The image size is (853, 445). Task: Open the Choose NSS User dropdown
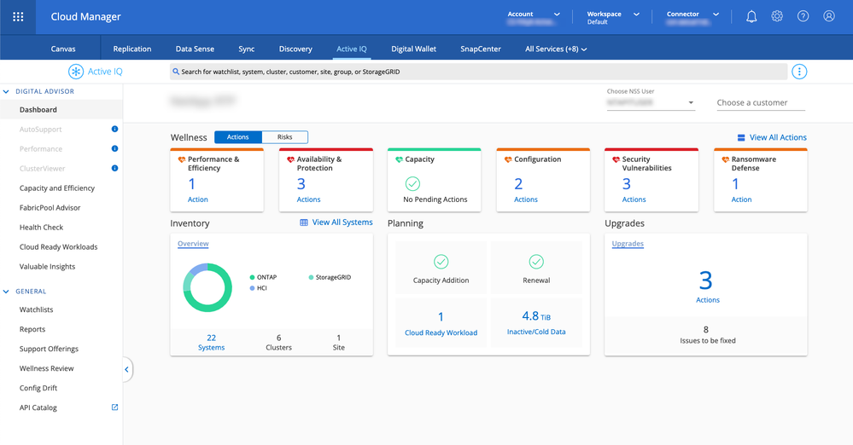tap(690, 103)
